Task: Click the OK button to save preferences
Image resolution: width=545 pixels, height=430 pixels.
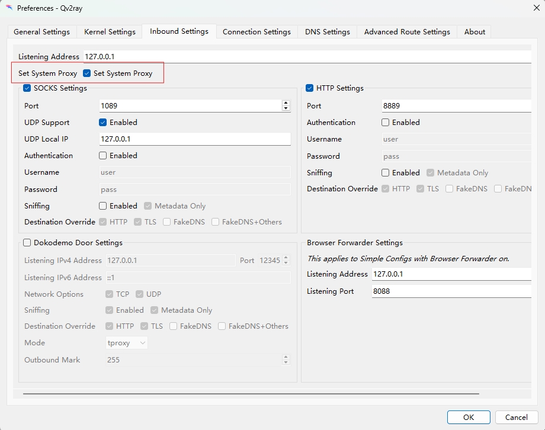Action: 468,417
